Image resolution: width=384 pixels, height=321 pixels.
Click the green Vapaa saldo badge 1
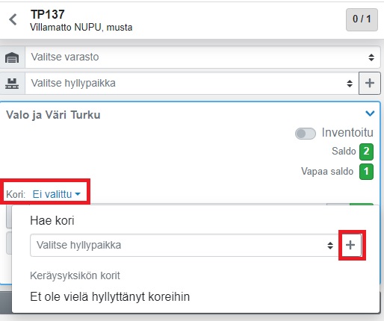tap(366, 172)
